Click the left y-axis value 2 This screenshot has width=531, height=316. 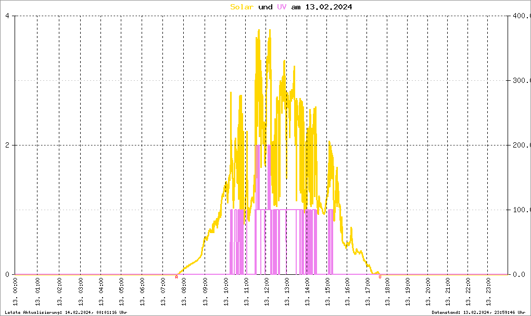(x=7, y=145)
